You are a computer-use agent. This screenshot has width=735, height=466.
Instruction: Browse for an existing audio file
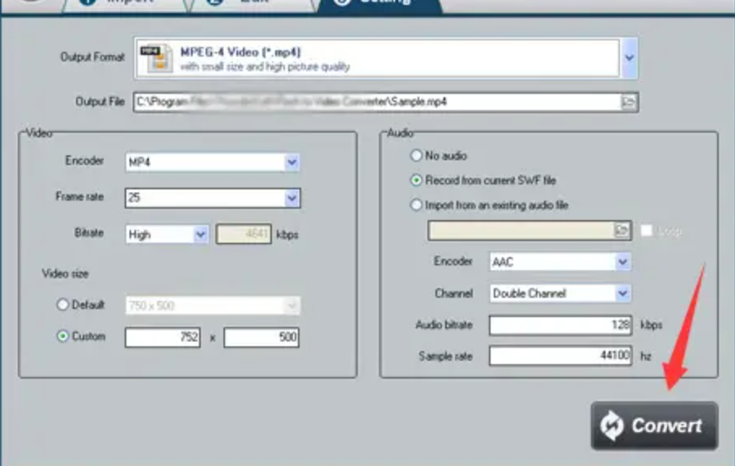point(622,231)
